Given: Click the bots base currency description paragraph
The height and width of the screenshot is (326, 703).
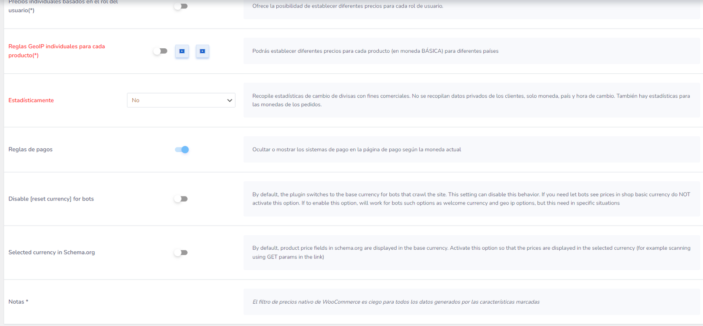Looking at the screenshot, I should pos(471,199).
